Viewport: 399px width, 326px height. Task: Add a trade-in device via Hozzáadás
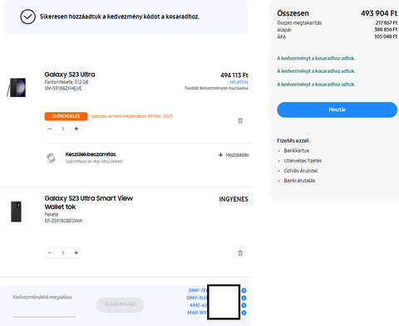pyautogui.click(x=234, y=155)
